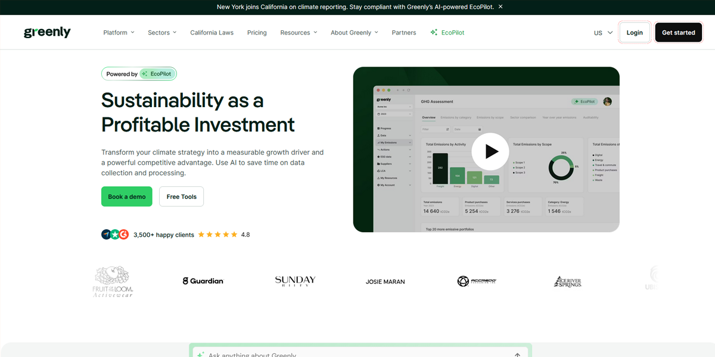Open the New York climate reporting announcement
The width and height of the screenshot is (715, 357).
pyautogui.click(x=355, y=7)
